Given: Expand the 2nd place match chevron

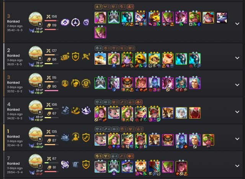Looking at the screenshot, I should (237, 58).
